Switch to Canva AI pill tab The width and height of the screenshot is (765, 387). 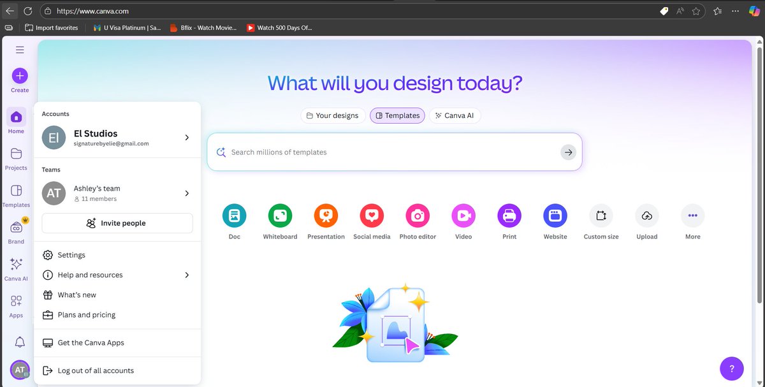[455, 115]
